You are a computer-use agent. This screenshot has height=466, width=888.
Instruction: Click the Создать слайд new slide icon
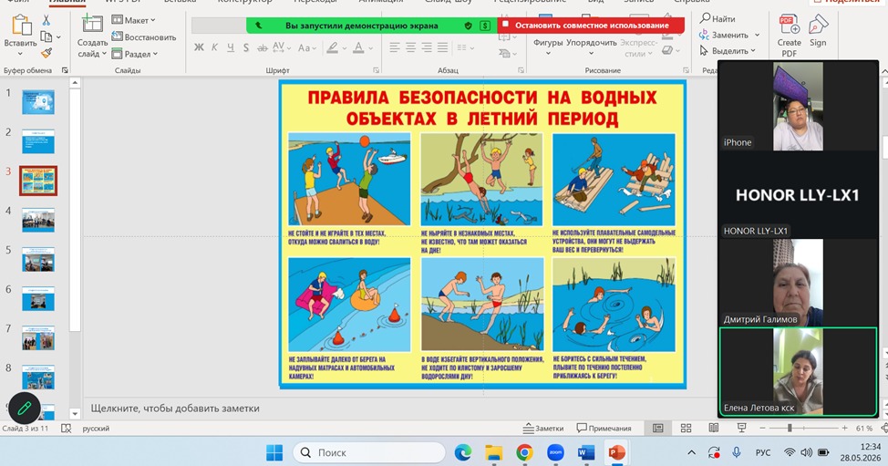point(92,25)
